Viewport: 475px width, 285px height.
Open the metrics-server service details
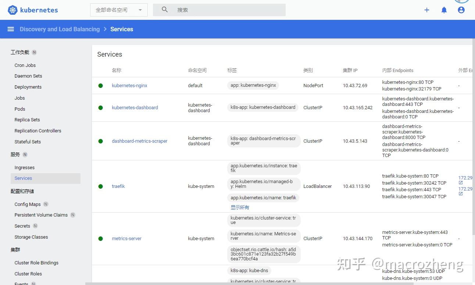point(126,238)
